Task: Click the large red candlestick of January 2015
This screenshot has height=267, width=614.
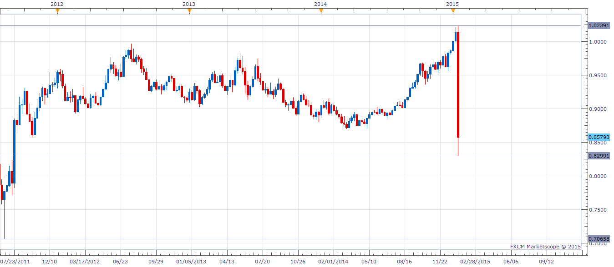Action: click(458, 84)
